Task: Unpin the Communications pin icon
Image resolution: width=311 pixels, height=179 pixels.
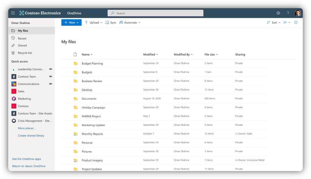Action: point(51,84)
